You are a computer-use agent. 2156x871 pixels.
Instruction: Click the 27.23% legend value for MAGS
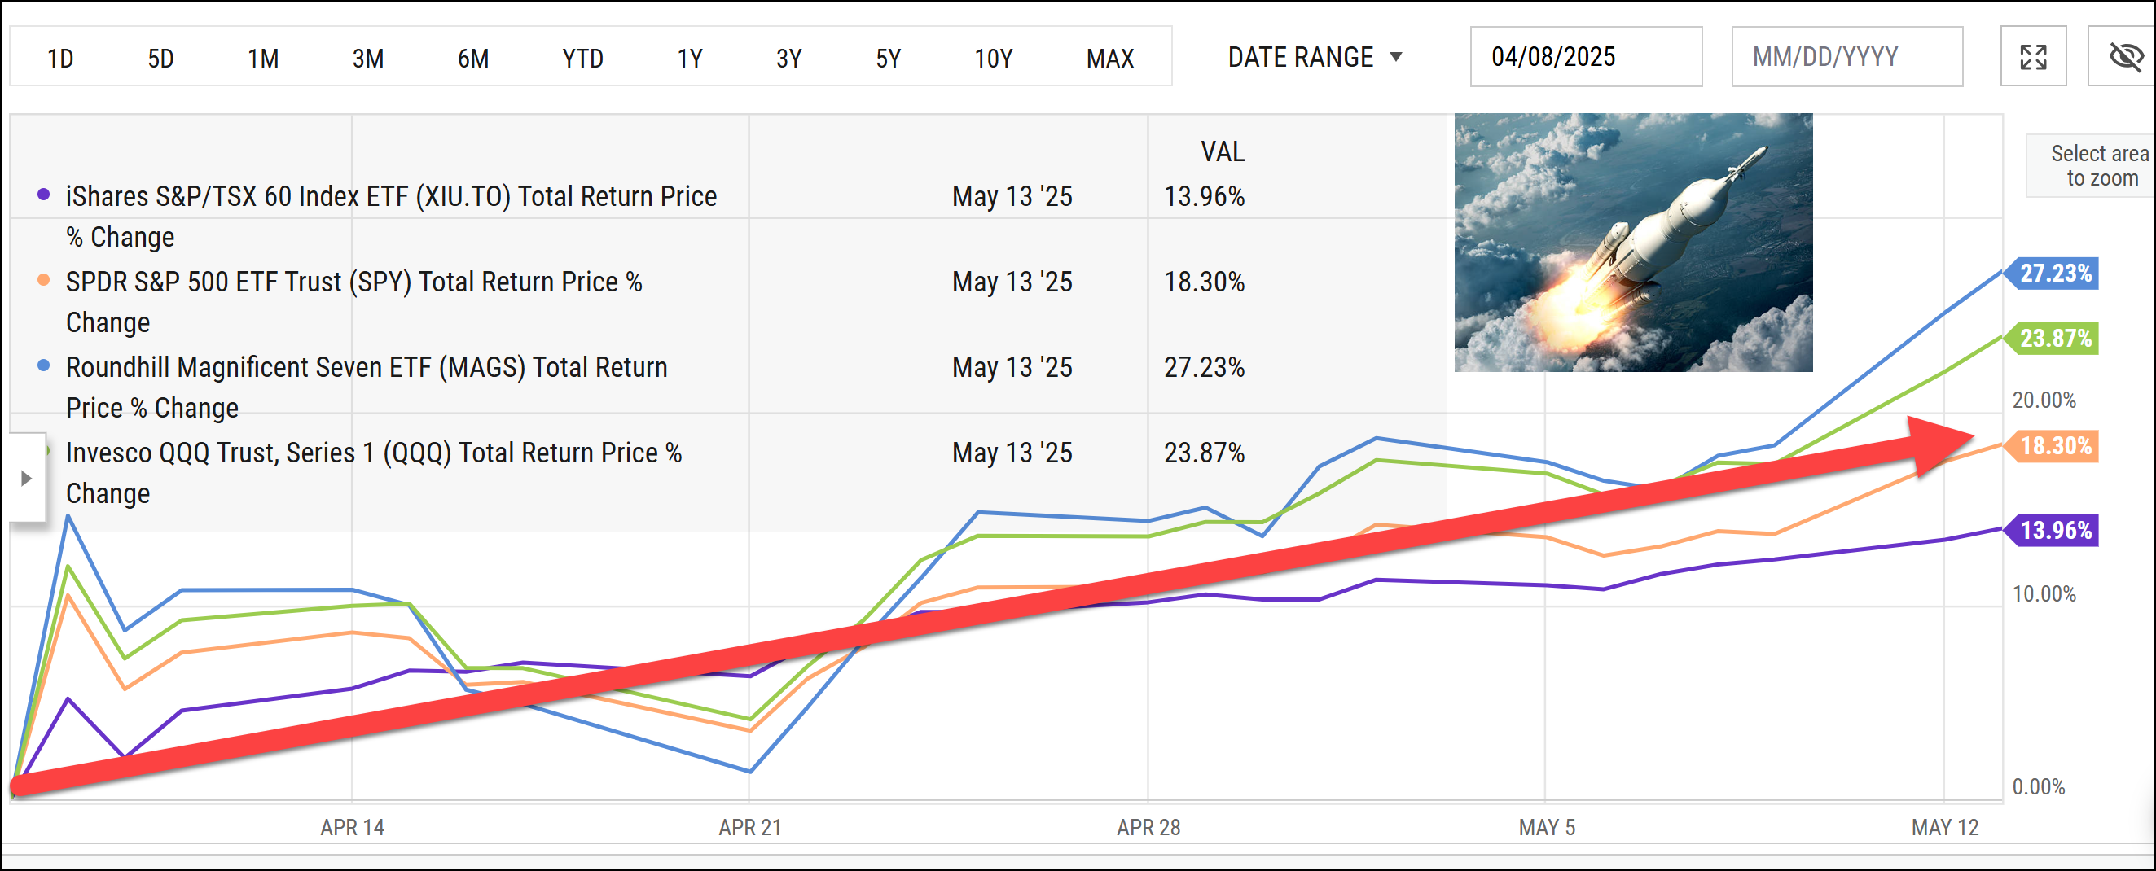(x=1204, y=366)
